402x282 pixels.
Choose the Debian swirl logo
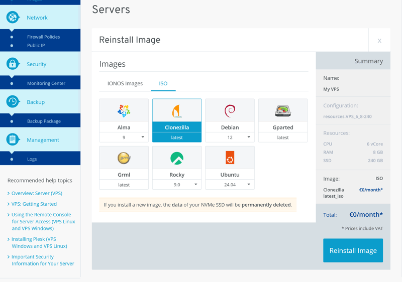pyautogui.click(x=230, y=110)
